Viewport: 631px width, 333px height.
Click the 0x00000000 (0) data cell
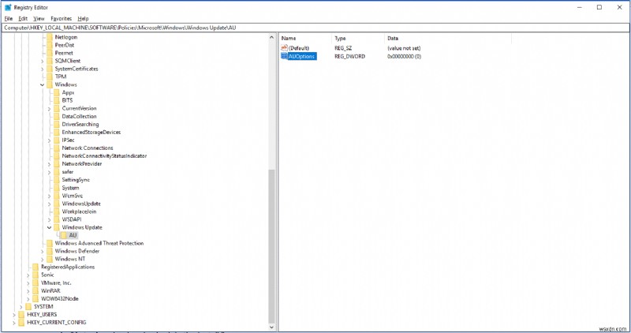(x=404, y=56)
